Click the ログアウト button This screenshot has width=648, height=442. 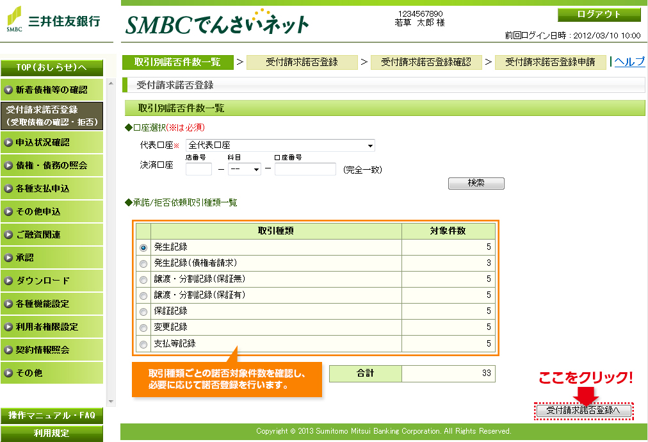tap(599, 15)
